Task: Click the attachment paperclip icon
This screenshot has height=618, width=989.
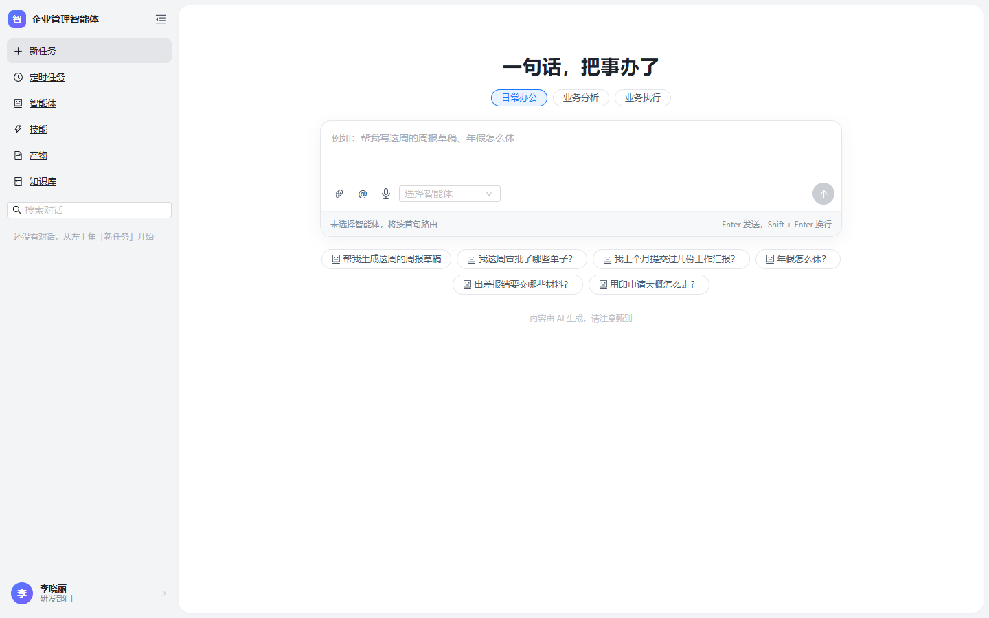Action: click(x=339, y=194)
